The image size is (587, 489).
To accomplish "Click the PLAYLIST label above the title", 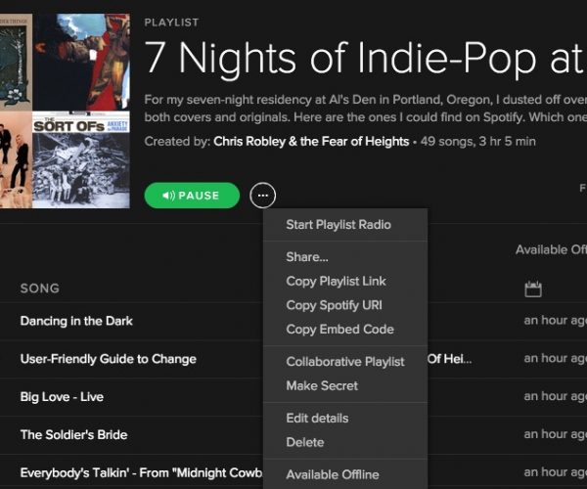I will click(x=171, y=22).
